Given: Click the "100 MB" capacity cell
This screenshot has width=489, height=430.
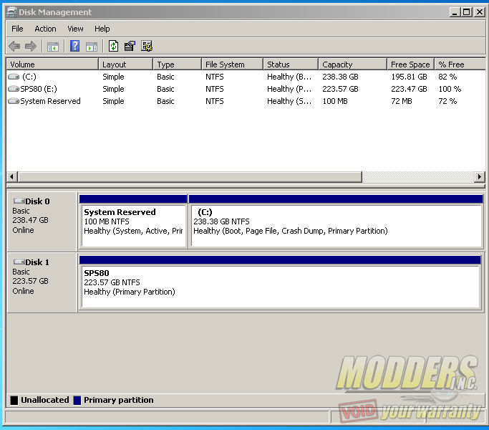Looking at the screenshot, I should [x=335, y=101].
